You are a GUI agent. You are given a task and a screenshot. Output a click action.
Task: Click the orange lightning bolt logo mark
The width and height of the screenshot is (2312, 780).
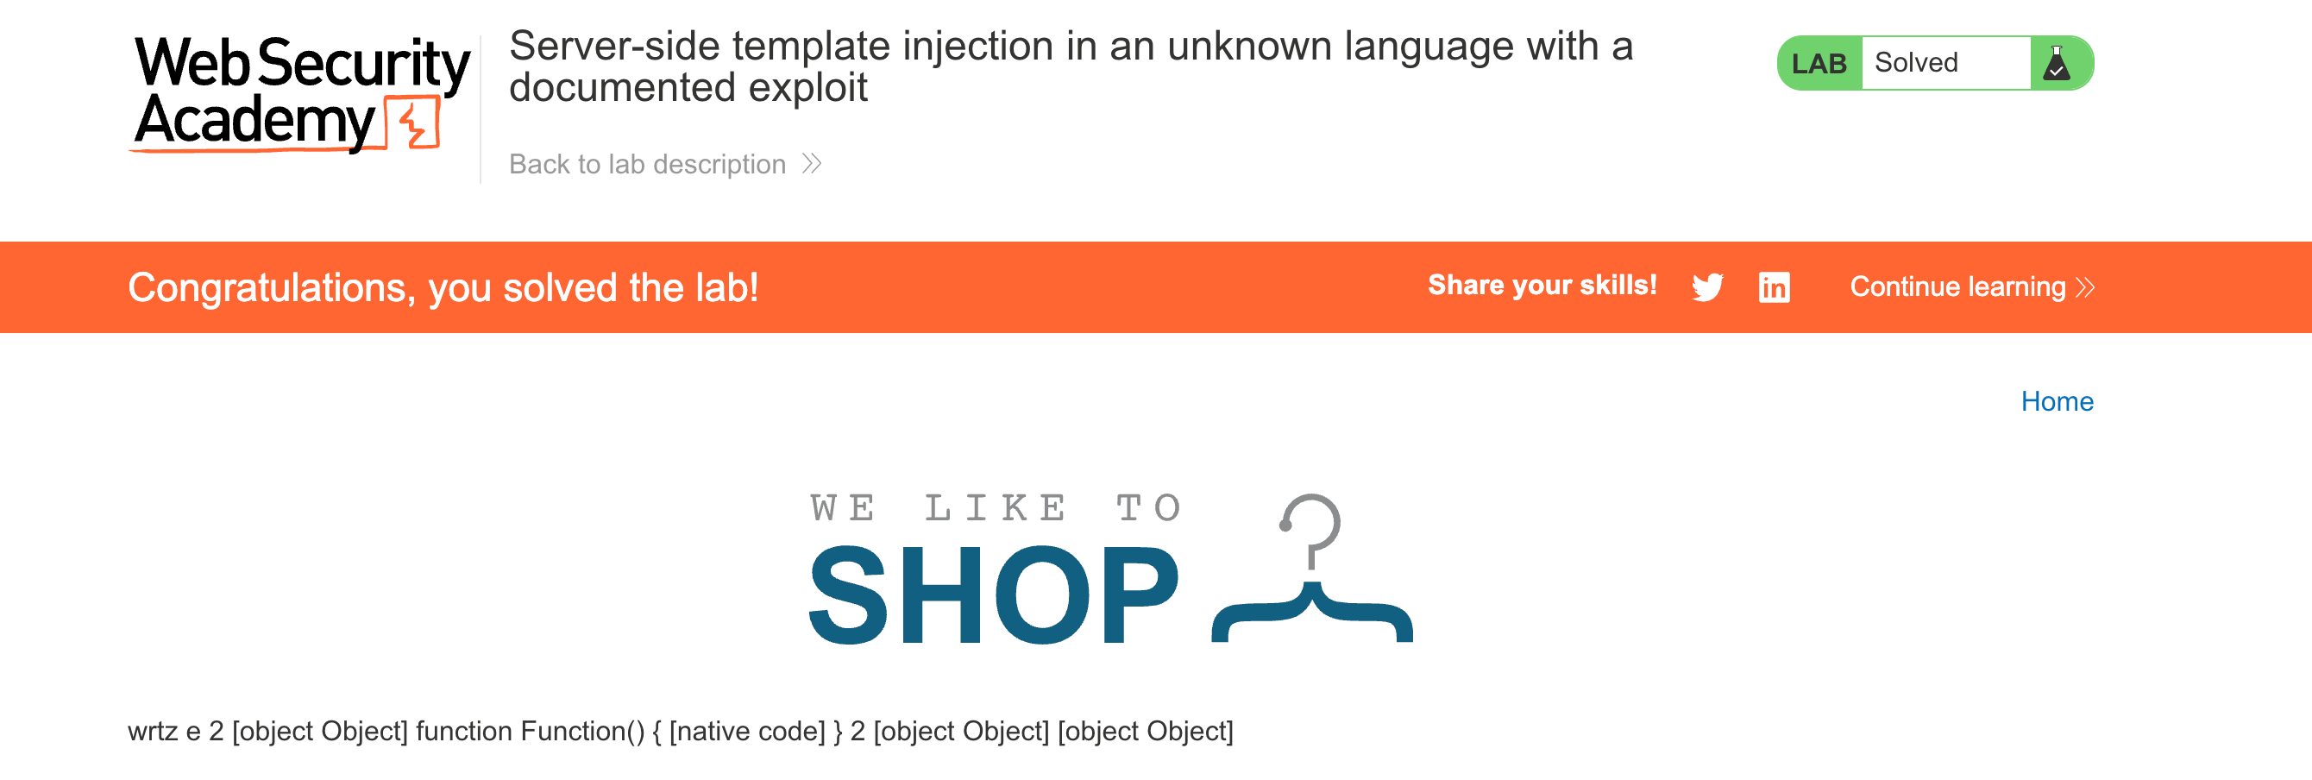point(415,124)
